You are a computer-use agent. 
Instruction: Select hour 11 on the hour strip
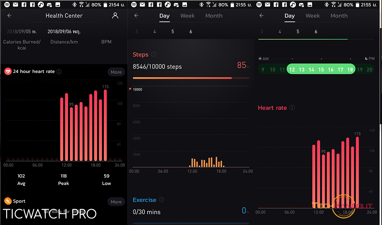point(282,69)
